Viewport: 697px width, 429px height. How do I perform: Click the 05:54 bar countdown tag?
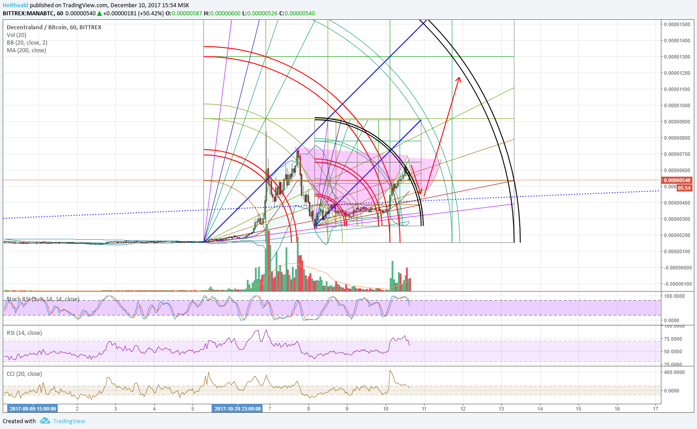coord(684,188)
